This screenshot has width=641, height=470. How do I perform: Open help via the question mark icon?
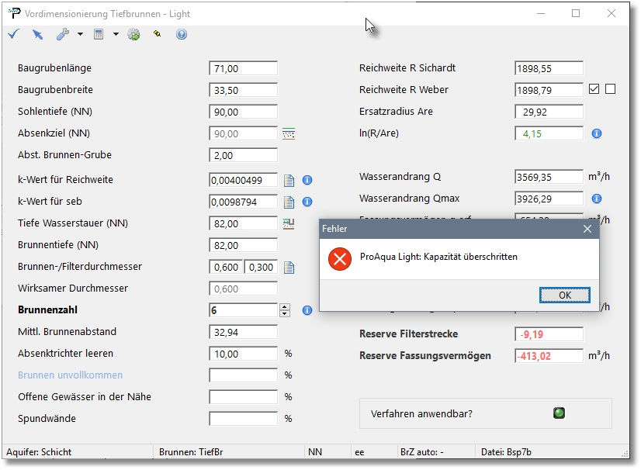tap(182, 34)
